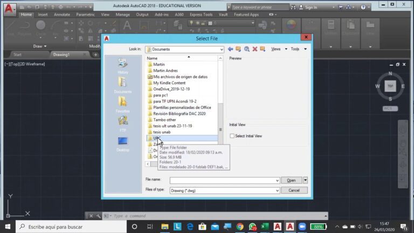Viewport: 414px width, 233px height.
Task: Select the 'My Kindle Content' folder
Action: 169,83
